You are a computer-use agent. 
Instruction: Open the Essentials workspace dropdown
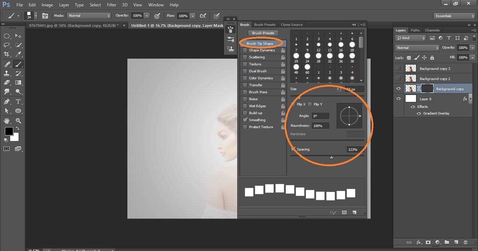(454, 16)
